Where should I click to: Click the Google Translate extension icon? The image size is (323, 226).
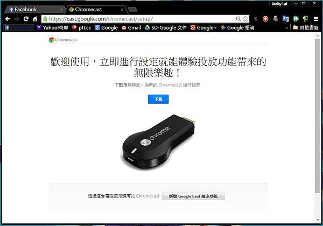[285, 19]
